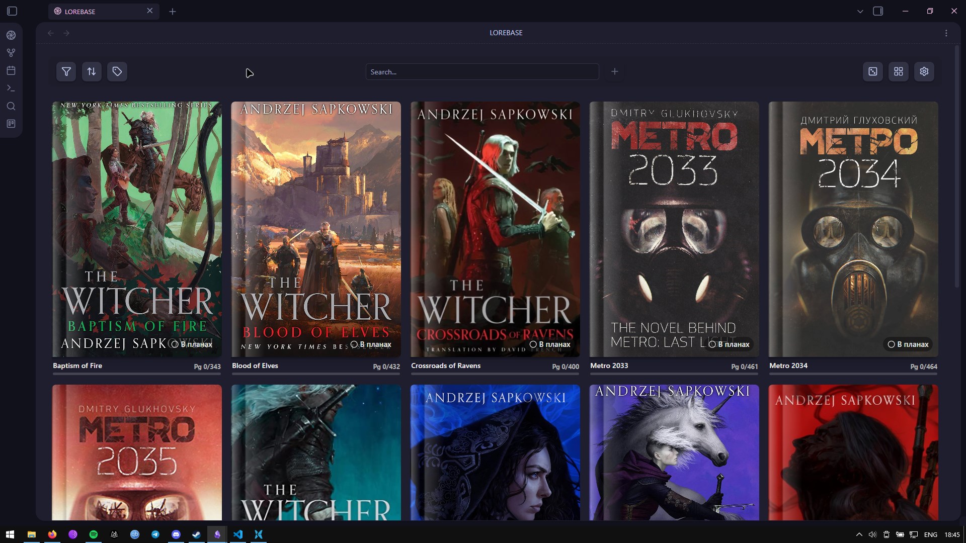This screenshot has width=966, height=543.
Task: Open the Metro 2035 book cover
Action: 137,452
